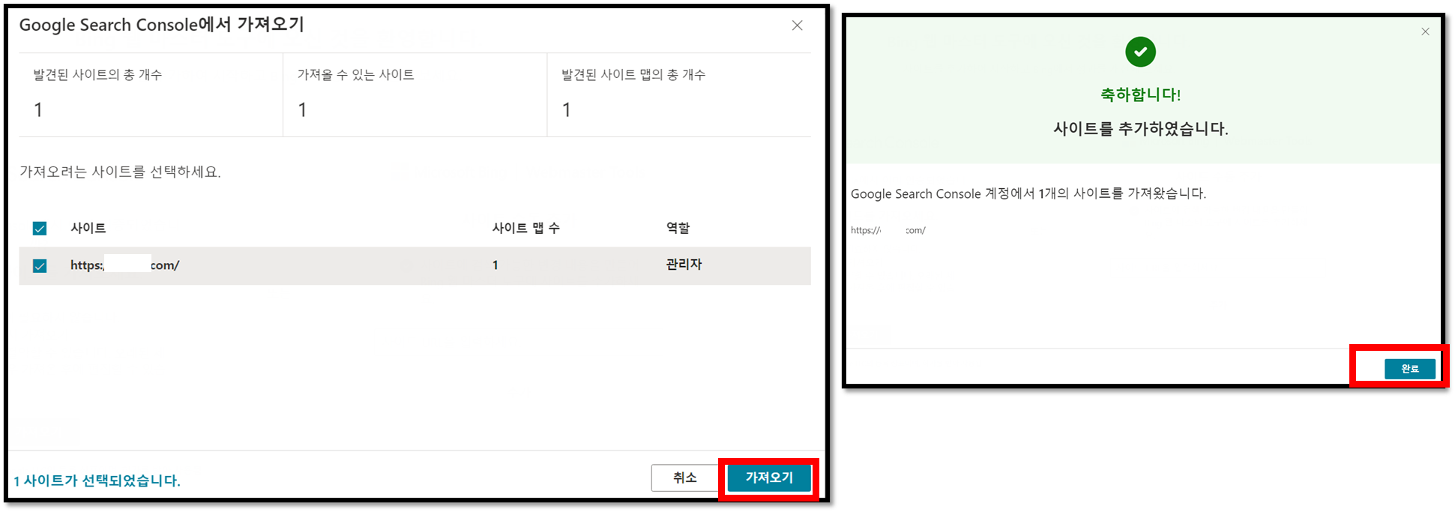Image resolution: width=1455 pixels, height=512 pixels.
Task: Close the 축하합니다 success dialog
Action: tap(1425, 31)
